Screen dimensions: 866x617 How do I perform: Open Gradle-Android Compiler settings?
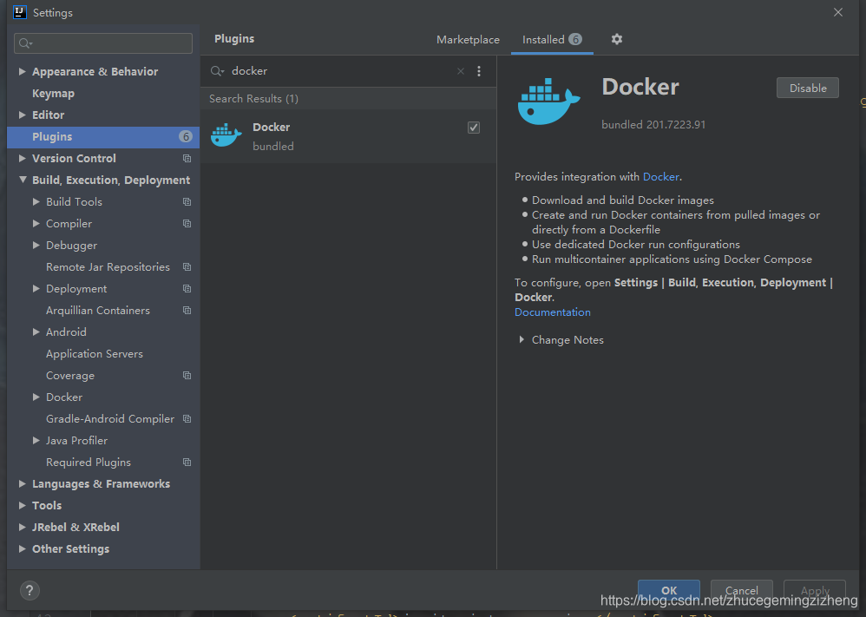(x=110, y=419)
